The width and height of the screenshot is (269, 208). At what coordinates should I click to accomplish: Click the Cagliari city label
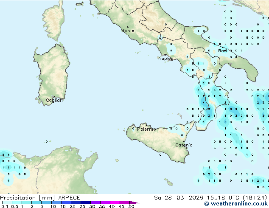coord(54,100)
